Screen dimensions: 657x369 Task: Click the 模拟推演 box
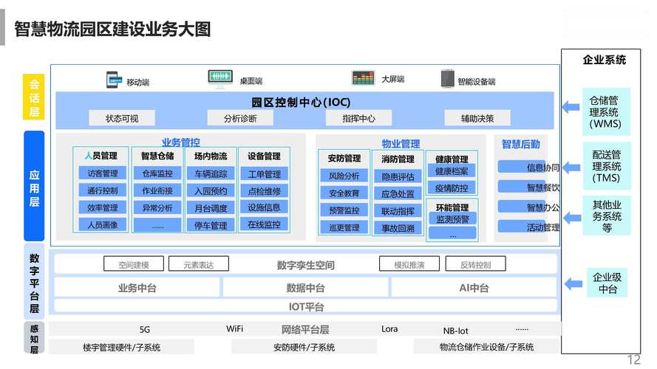(409, 264)
